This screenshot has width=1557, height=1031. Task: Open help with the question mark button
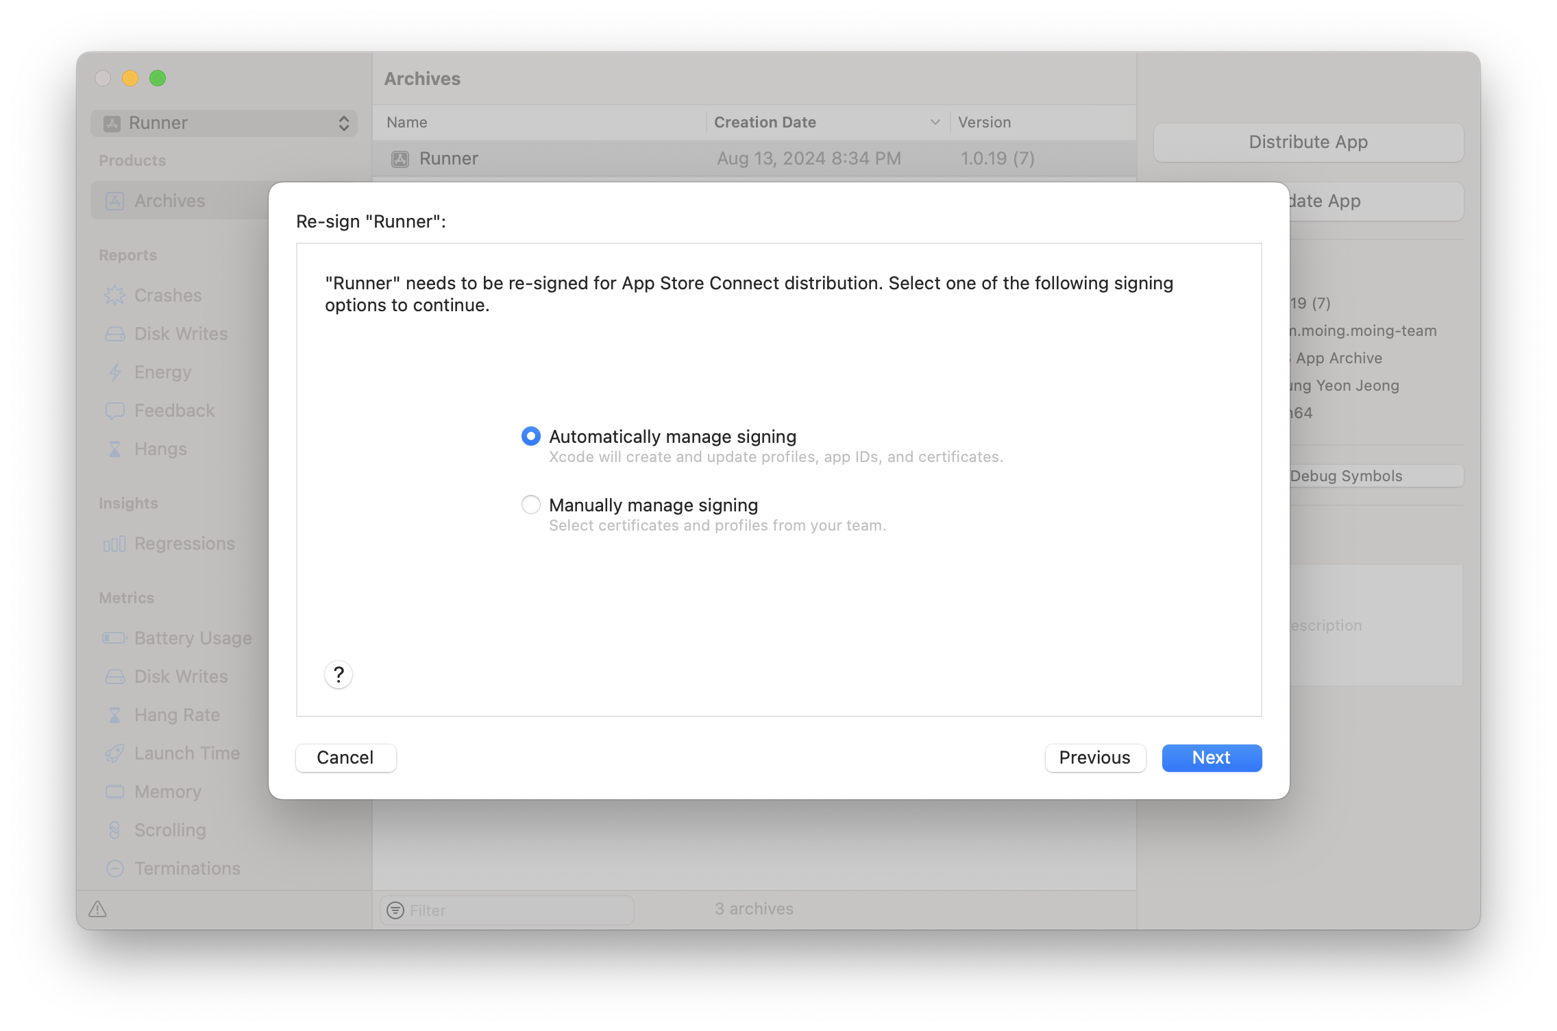click(x=339, y=675)
